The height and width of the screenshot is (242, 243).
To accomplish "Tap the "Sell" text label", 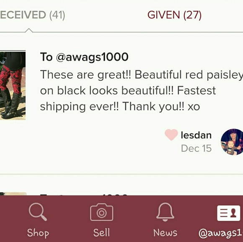I will (x=102, y=232).
